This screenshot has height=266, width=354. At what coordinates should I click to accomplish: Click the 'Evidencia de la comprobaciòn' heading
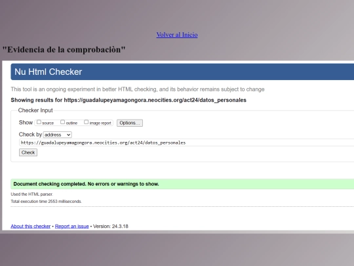pos(64,49)
